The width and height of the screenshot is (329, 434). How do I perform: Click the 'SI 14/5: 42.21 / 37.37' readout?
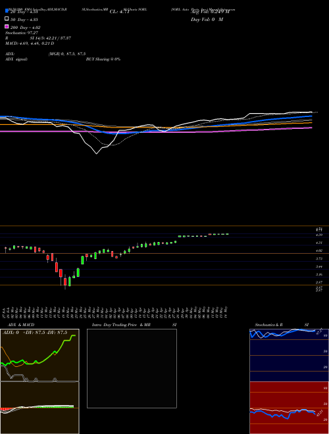click(x=51, y=38)
